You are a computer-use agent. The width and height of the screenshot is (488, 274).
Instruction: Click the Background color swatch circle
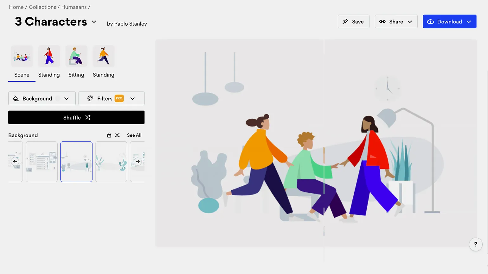click(x=58, y=99)
